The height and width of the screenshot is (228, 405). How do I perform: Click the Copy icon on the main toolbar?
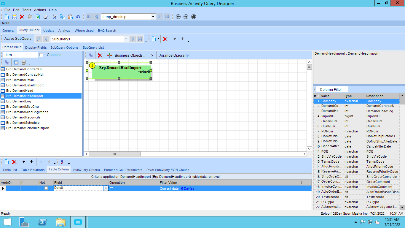click(62, 17)
